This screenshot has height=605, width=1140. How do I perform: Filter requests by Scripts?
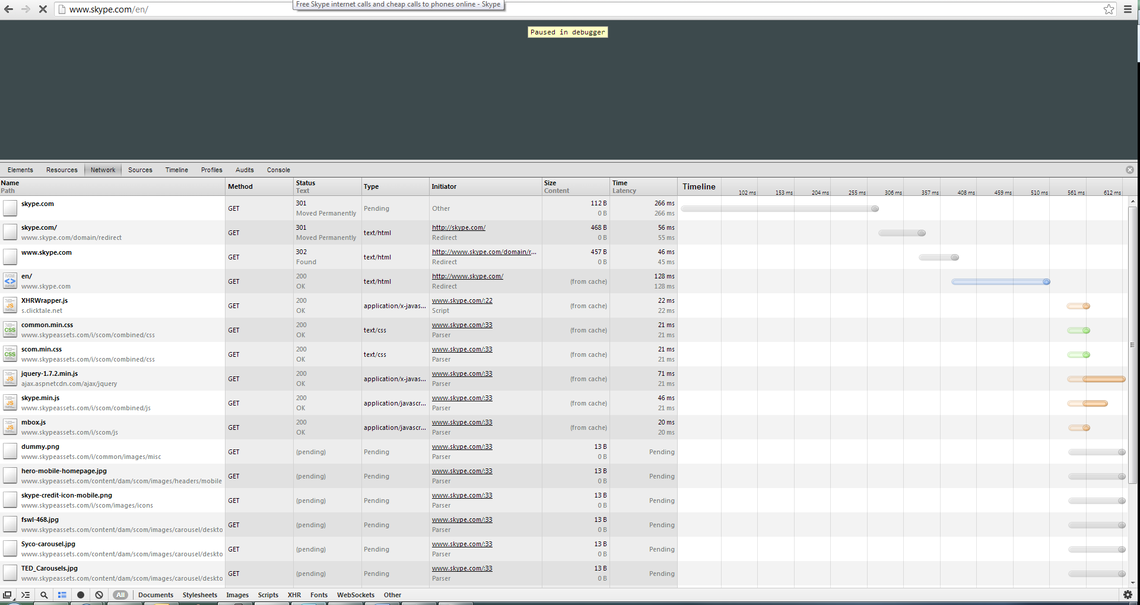268,595
